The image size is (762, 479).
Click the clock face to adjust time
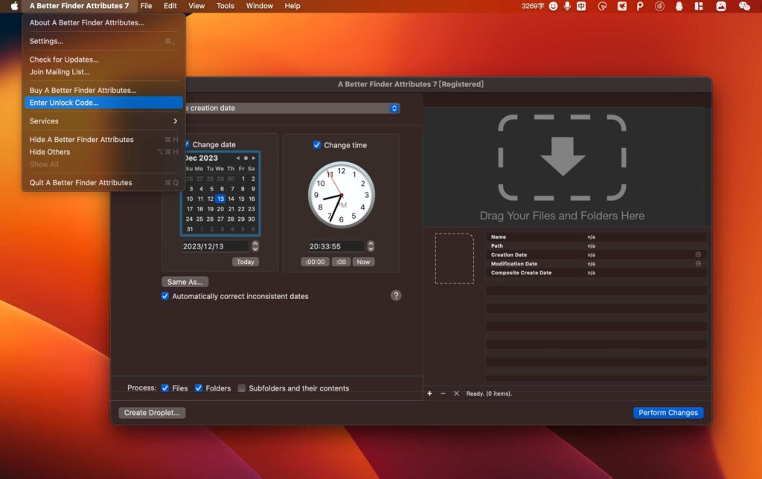(341, 194)
